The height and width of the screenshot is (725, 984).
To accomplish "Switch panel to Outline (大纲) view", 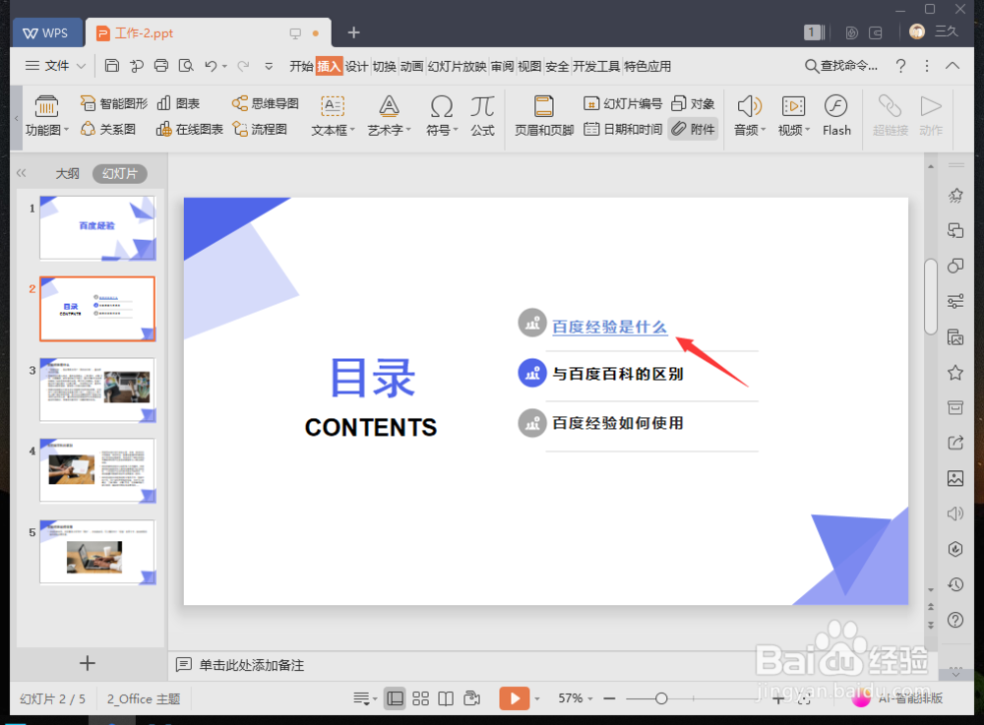I will pos(67,174).
